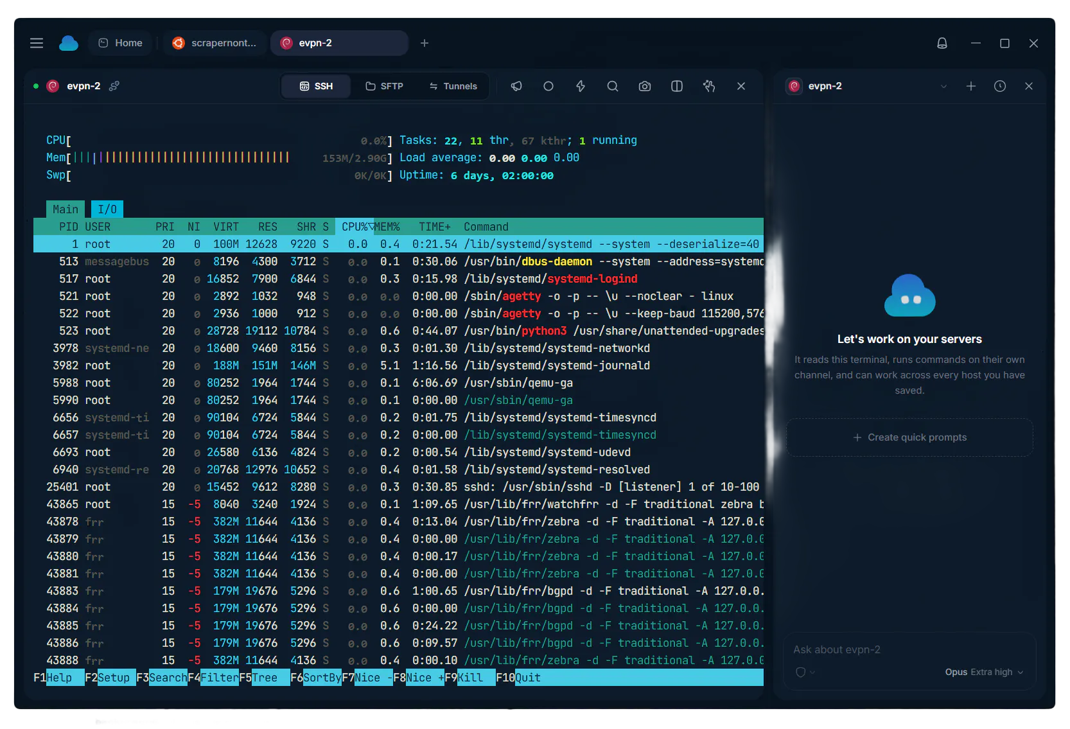Close the assistant side panel
This screenshot has width=1070, height=729.
point(1029,86)
